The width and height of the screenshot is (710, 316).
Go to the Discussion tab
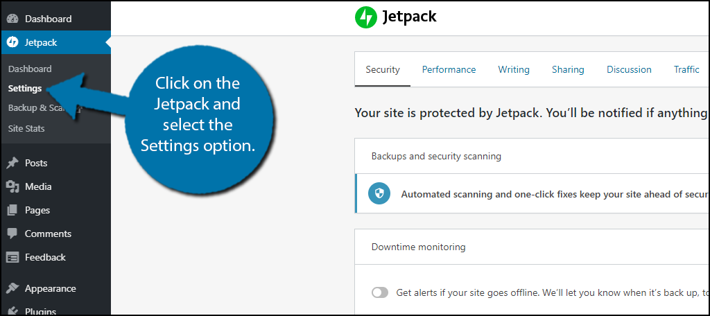pyautogui.click(x=629, y=69)
